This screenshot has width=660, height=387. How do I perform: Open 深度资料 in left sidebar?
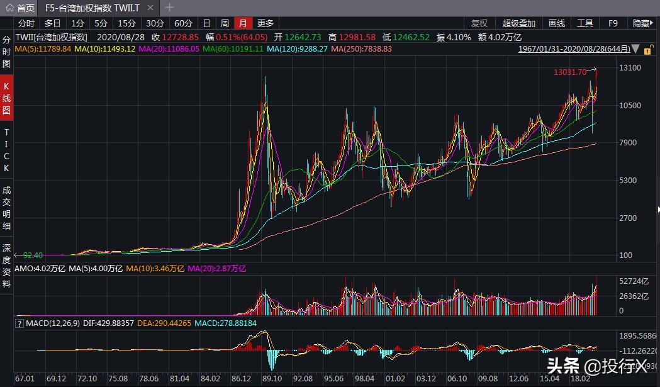(x=6, y=266)
